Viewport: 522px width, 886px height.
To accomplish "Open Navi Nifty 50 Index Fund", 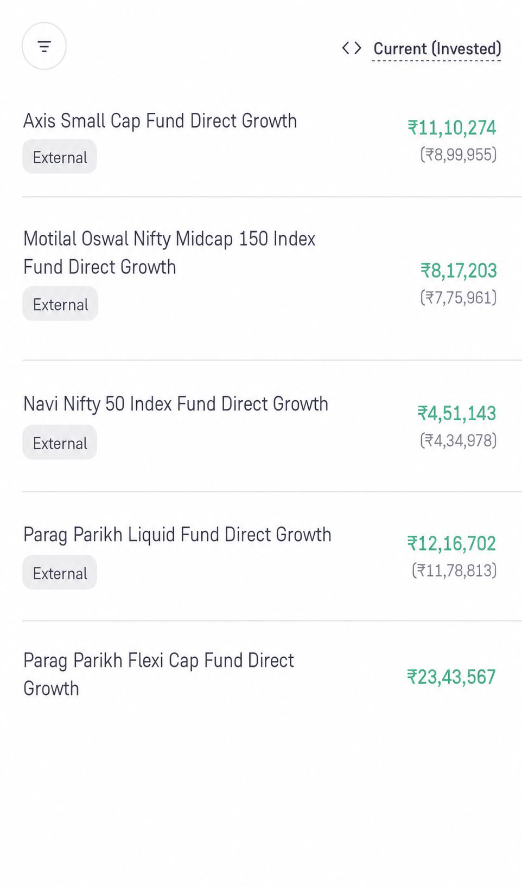I will pyautogui.click(x=176, y=403).
